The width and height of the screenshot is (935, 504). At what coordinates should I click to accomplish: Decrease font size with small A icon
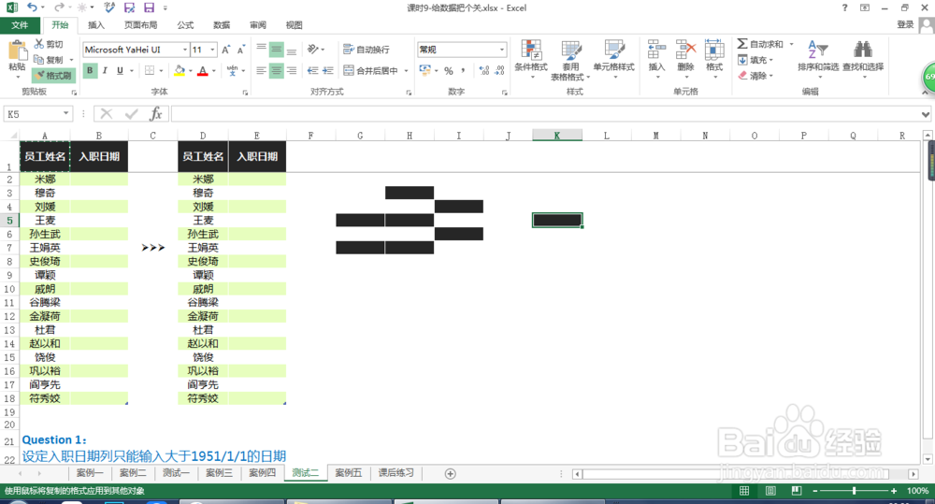(x=241, y=50)
